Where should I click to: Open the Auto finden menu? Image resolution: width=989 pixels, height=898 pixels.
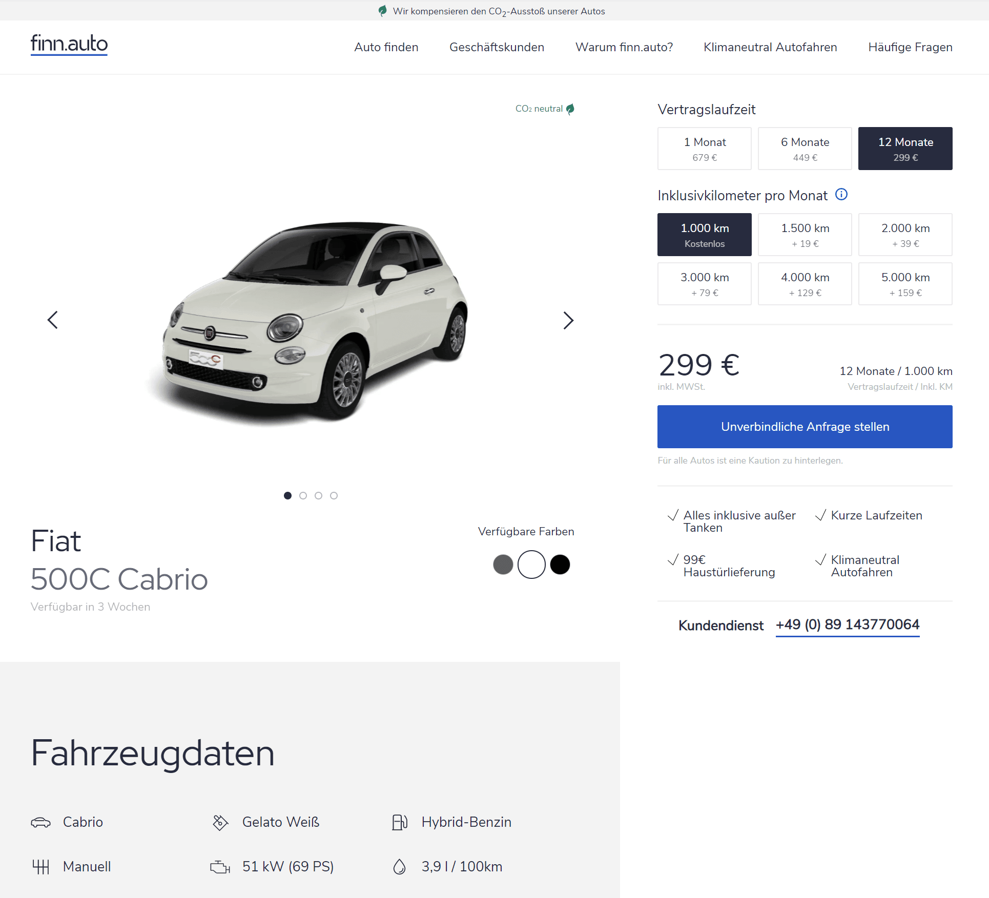pyautogui.click(x=386, y=47)
